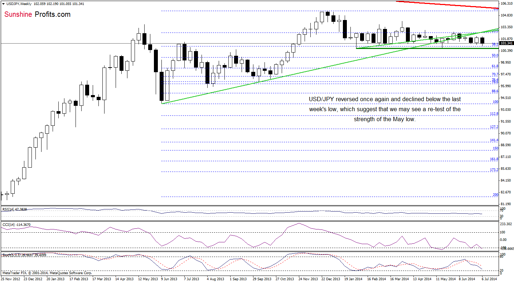Screen dimensions: 514x282
Task: Click the 84.150 price axis label
Action: [506, 180]
